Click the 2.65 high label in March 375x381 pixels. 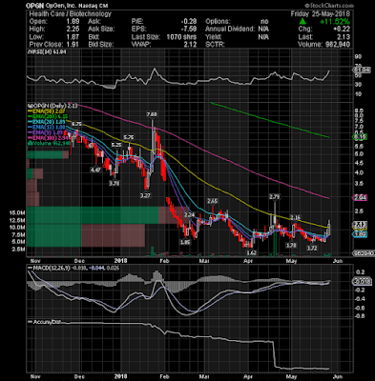pyautogui.click(x=212, y=201)
